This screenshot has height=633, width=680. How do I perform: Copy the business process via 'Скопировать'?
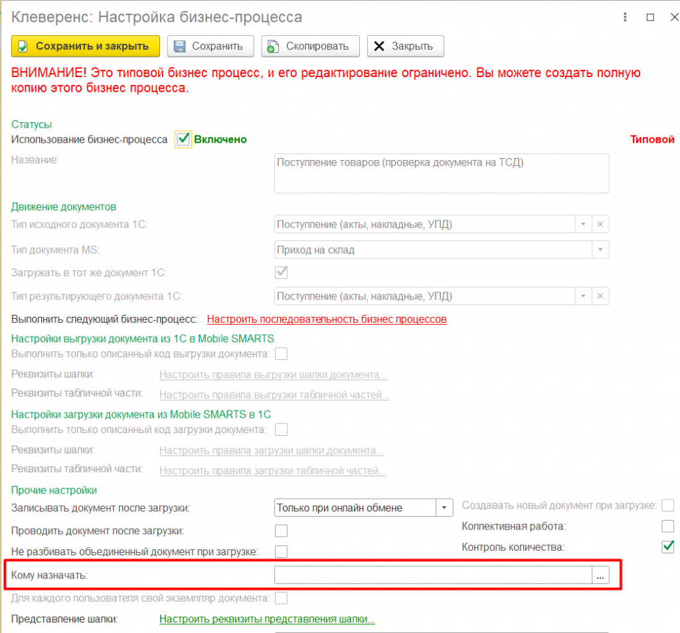click(310, 46)
